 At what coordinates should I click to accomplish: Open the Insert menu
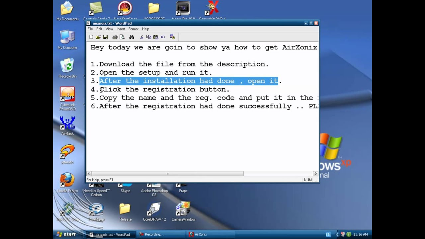(x=121, y=29)
